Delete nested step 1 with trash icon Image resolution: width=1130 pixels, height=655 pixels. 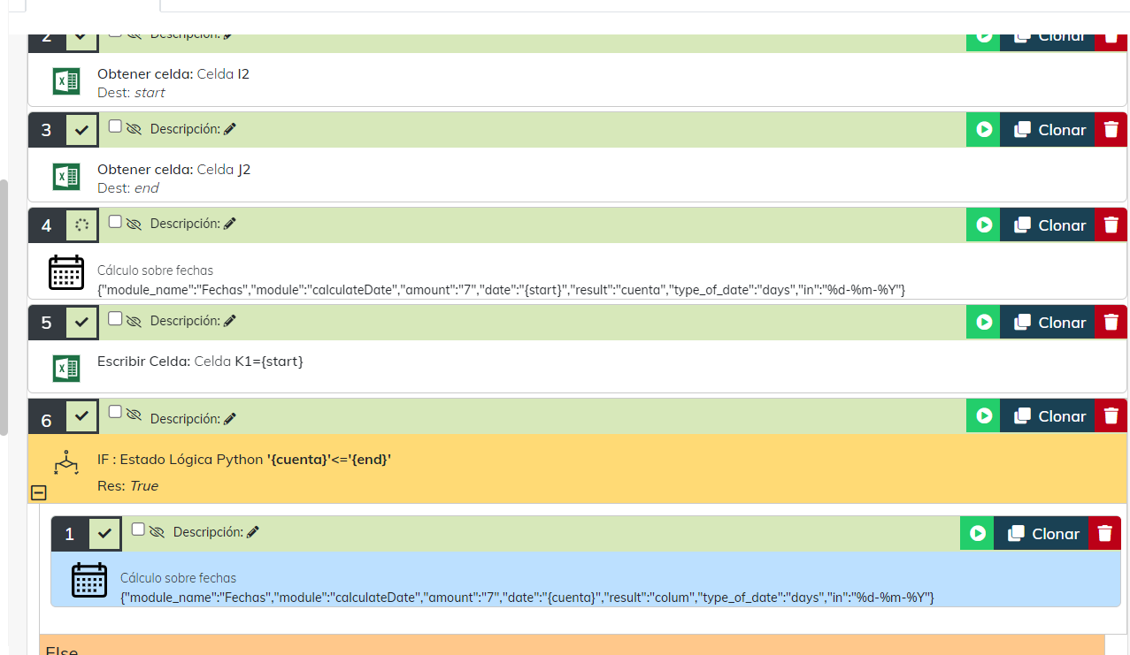(x=1104, y=533)
